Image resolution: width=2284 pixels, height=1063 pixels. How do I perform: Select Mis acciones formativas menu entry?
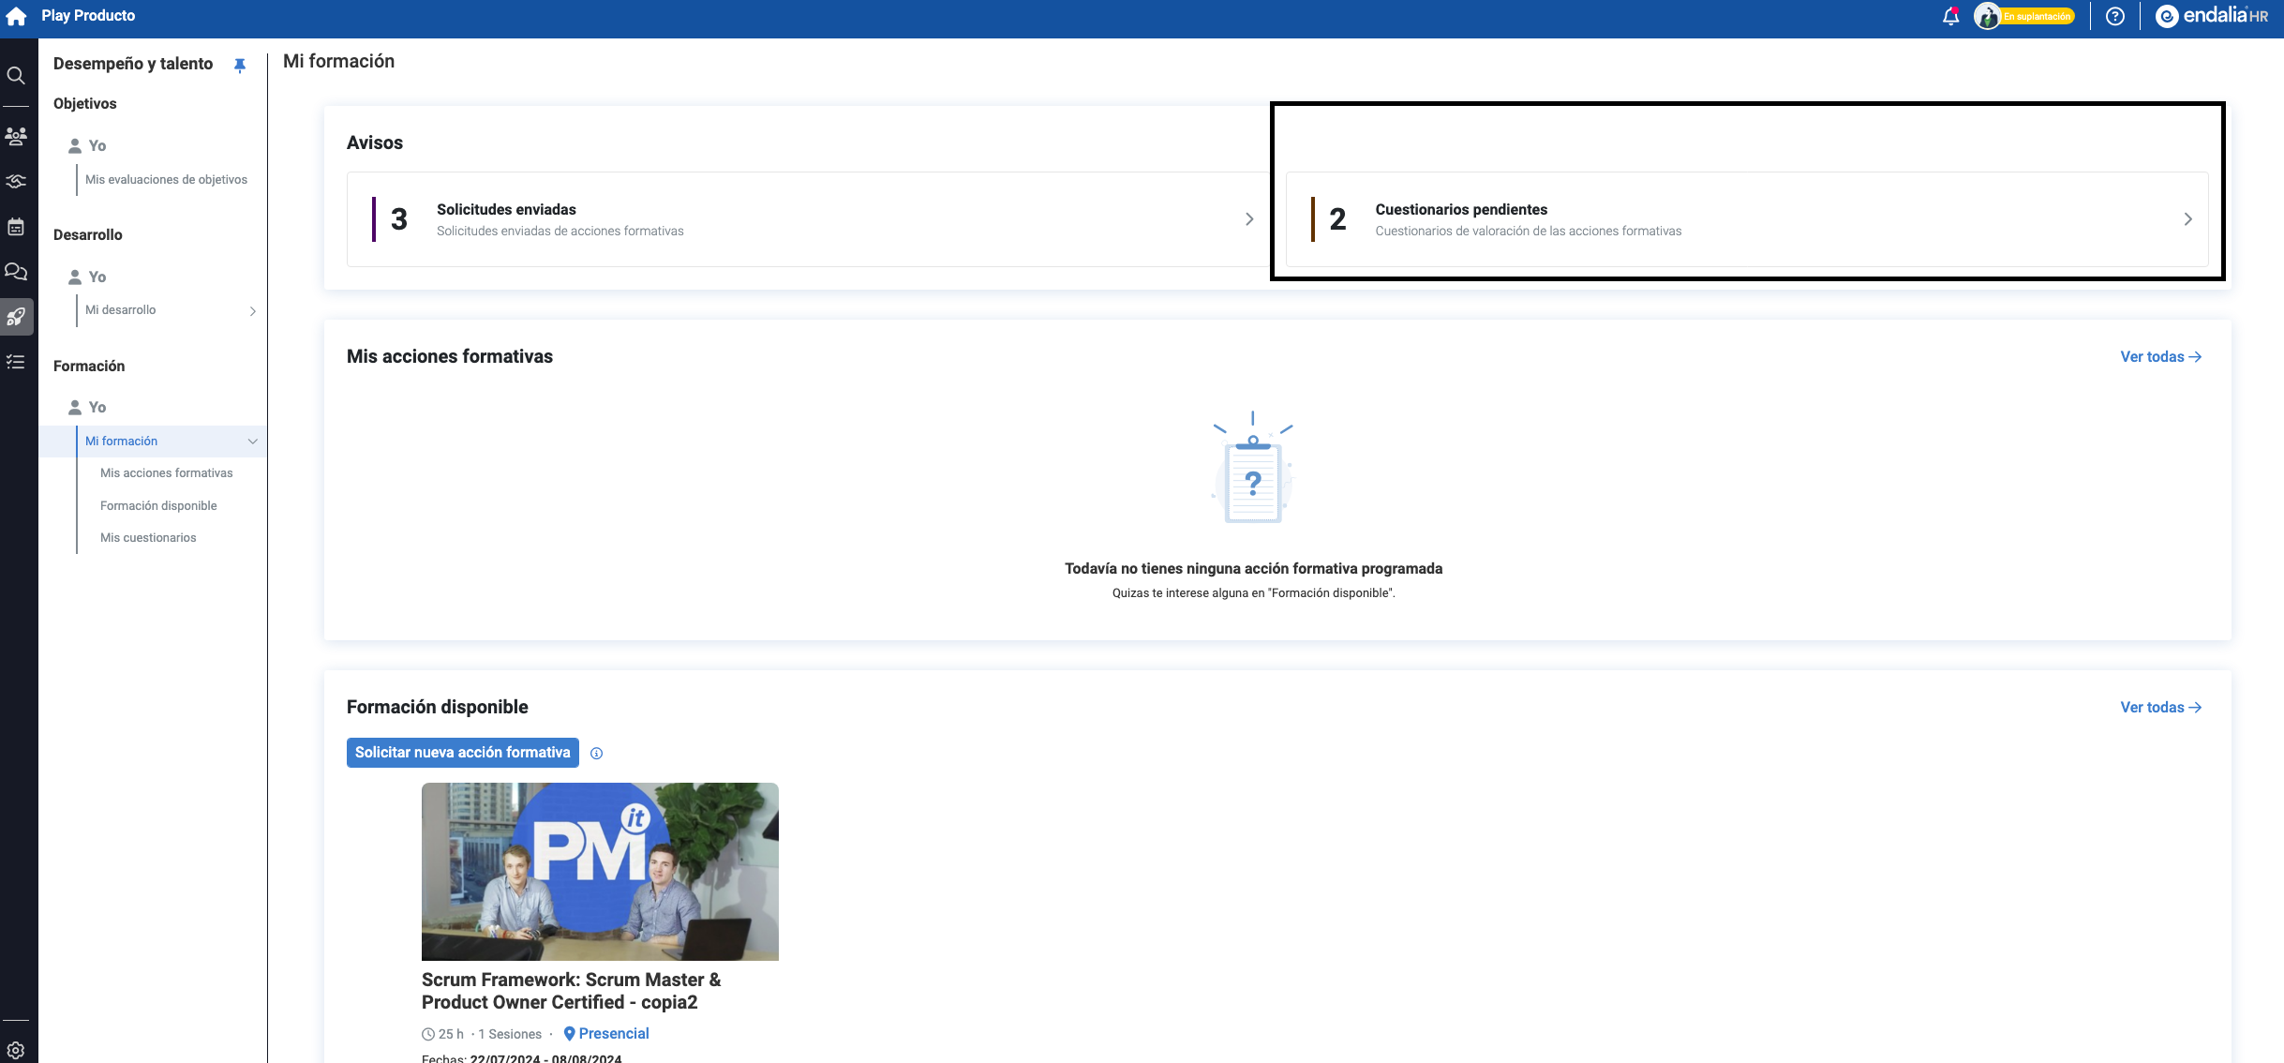click(x=167, y=473)
